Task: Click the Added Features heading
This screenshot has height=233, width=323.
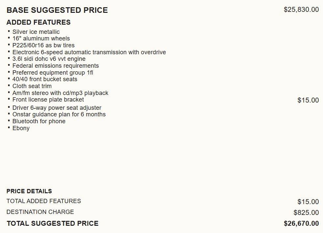Action: point(38,22)
